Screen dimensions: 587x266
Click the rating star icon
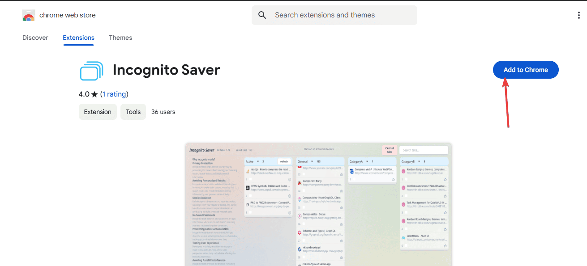(x=94, y=94)
